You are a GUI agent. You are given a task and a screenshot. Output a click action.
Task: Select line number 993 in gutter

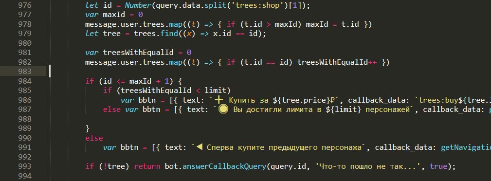25,166
